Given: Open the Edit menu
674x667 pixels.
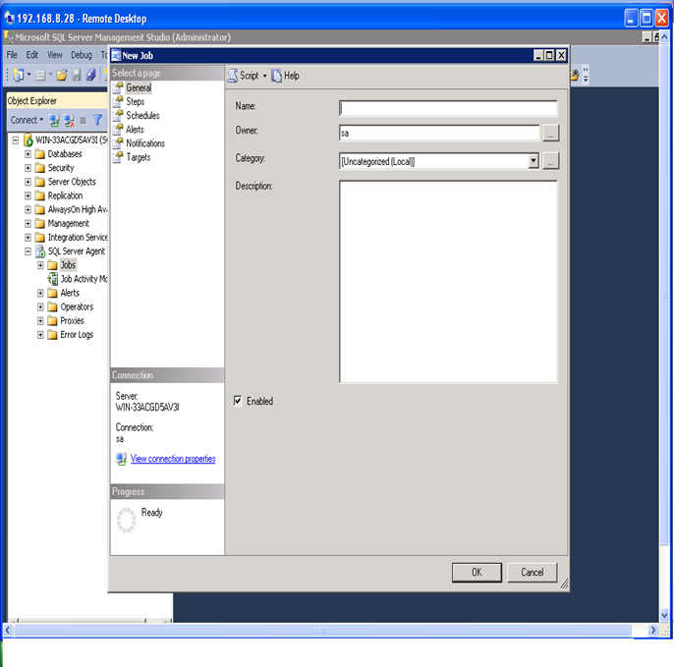Looking at the screenshot, I should pos(32,55).
